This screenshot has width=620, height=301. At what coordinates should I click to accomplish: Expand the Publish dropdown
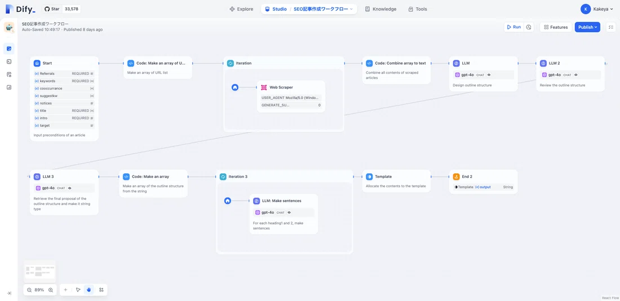(x=587, y=27)
